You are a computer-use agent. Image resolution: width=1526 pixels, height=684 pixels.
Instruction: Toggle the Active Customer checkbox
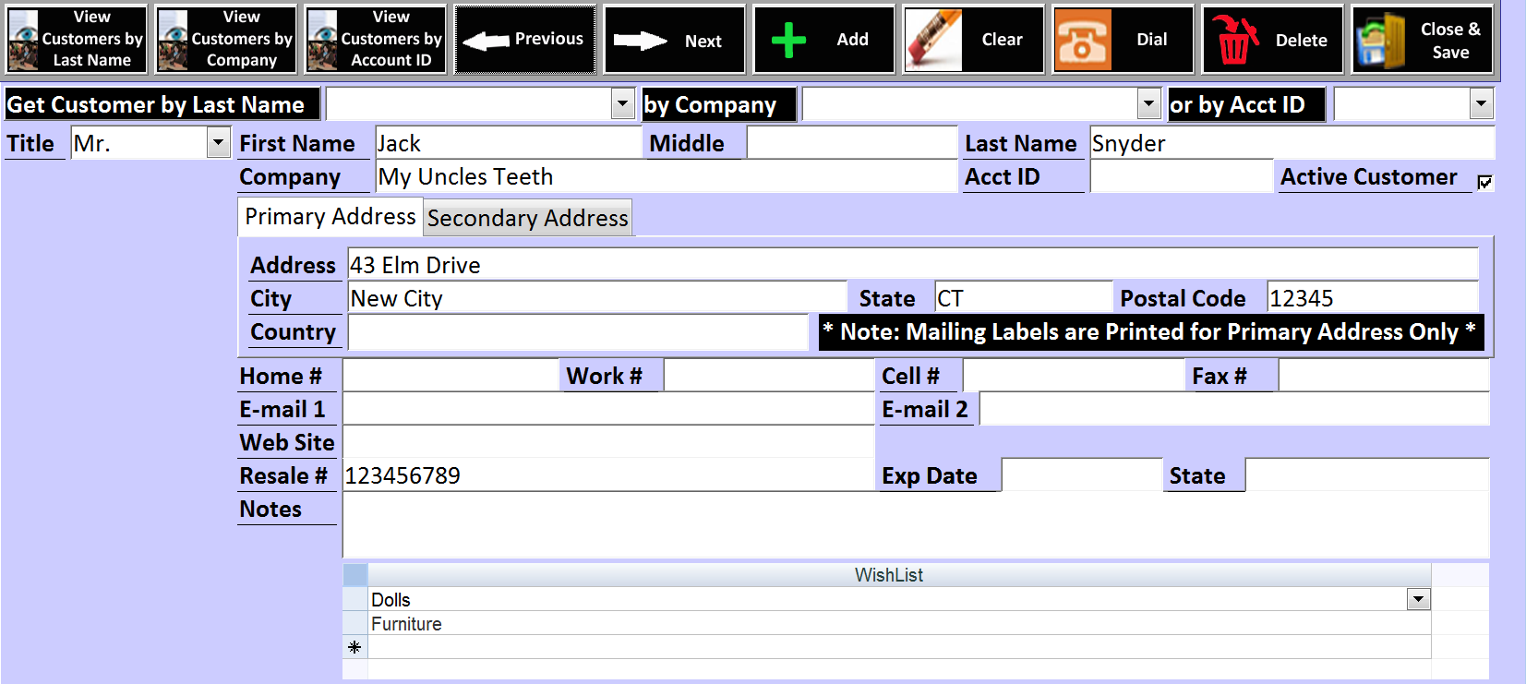pyautogui.click(x=1484, y=182)
